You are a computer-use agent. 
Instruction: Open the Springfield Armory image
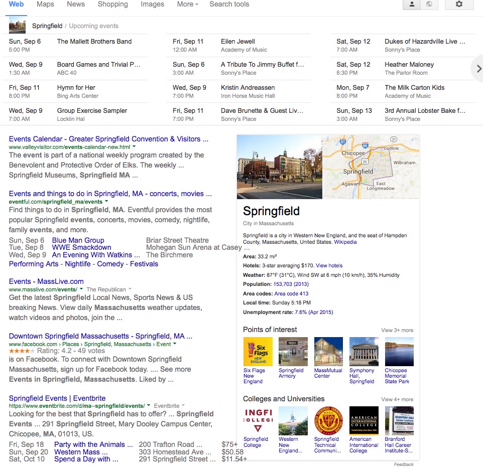pos(293,352)
